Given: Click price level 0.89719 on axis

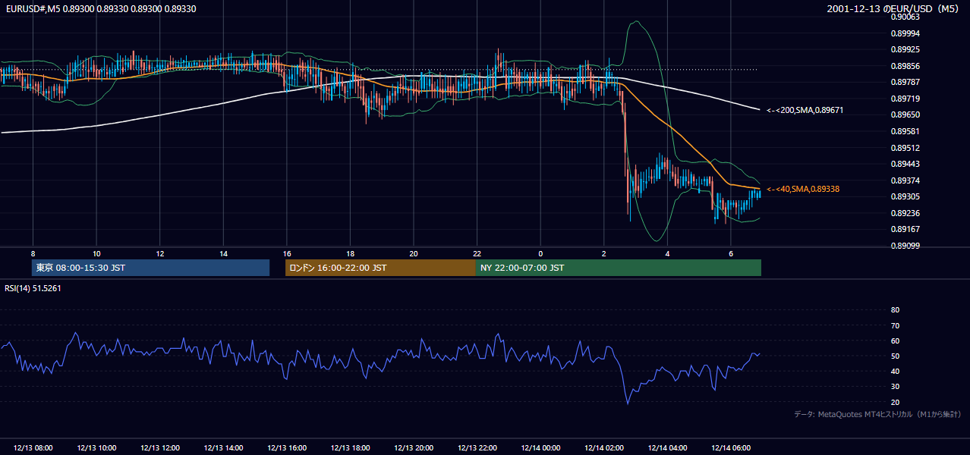Looking at the screenshot, I should (x=905, y=99).
